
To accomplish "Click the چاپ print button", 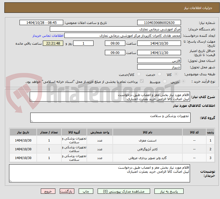I will coord(86,191).
